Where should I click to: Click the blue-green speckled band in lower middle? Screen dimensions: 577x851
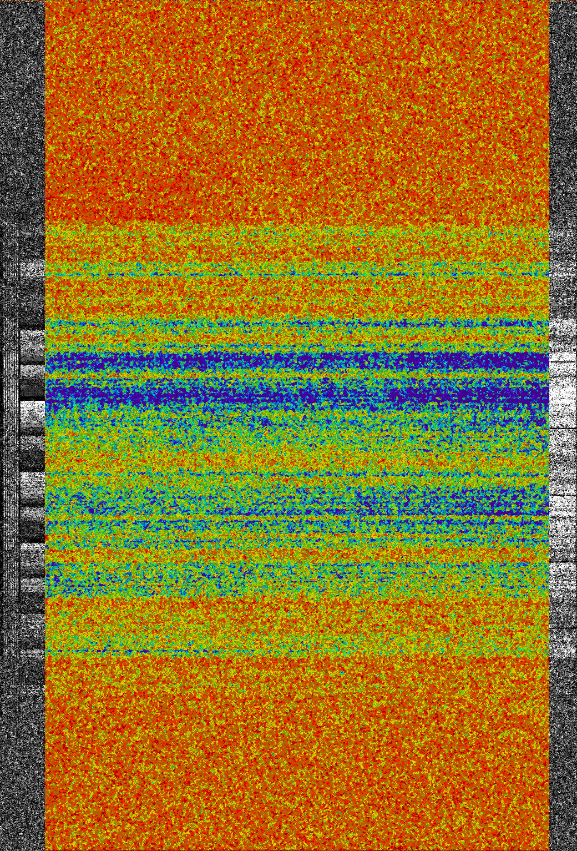297,500
